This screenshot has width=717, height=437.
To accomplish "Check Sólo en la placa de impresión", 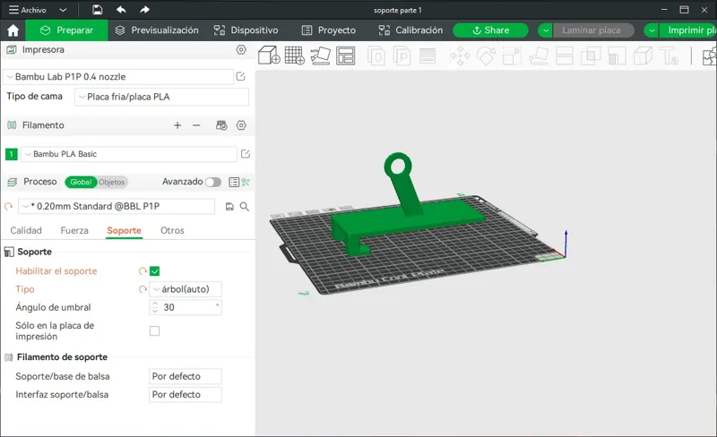I will coord(154,331).
